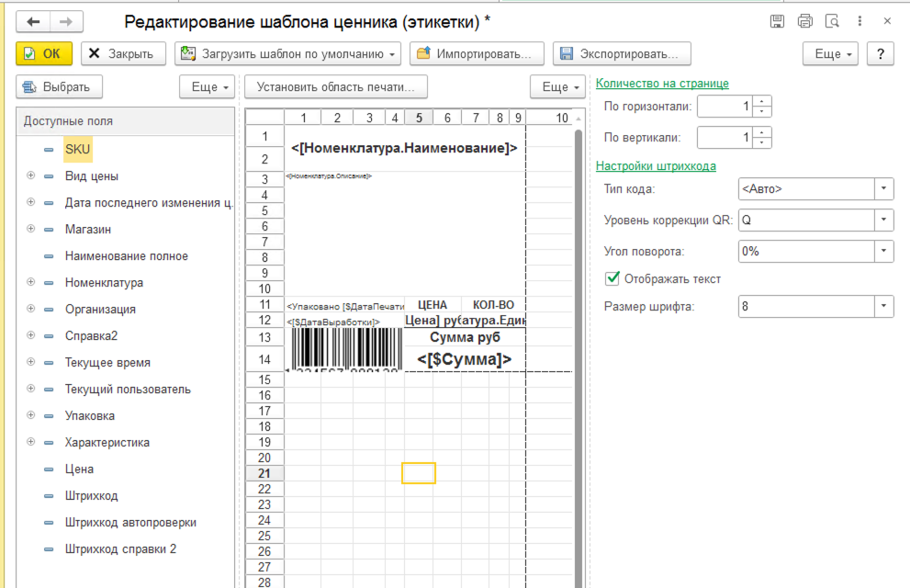The image size is (910, 588).
Task: Expand the Вид цены tree node
Action: (31, 176)
